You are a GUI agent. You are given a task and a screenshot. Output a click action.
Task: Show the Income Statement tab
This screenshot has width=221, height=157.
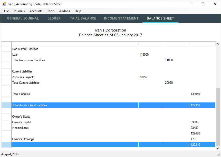pos(121,18)
